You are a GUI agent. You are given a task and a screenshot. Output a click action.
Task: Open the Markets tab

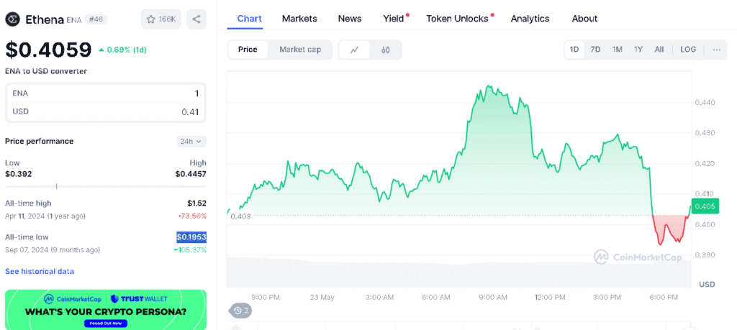(x=299, y=19)
